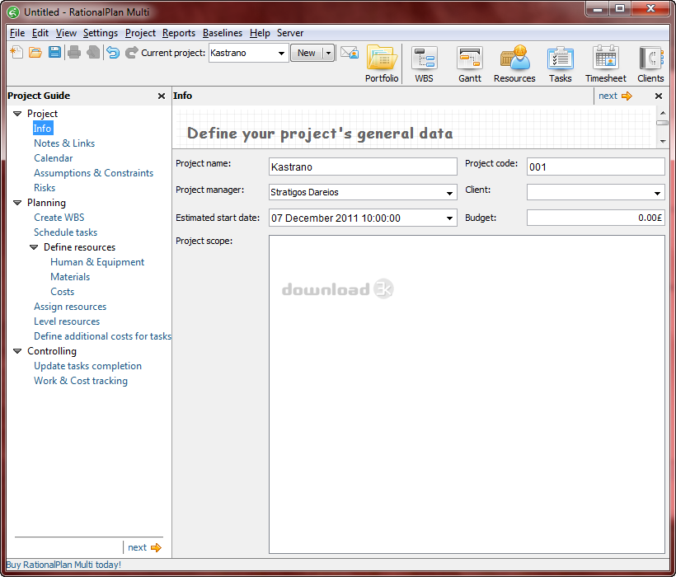Open print preview icon
The image size is (676, 577).
pos(93,53)
